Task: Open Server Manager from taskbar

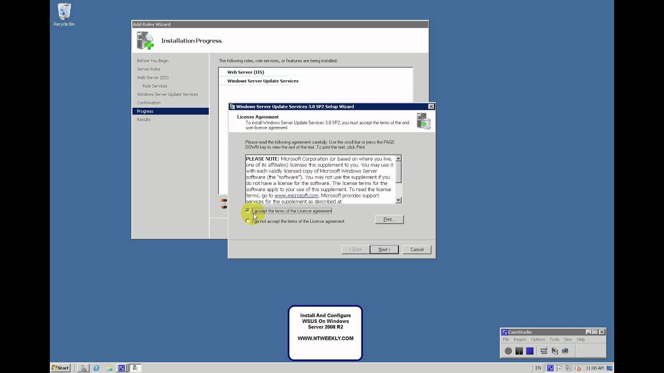Action: coord(83,368)
